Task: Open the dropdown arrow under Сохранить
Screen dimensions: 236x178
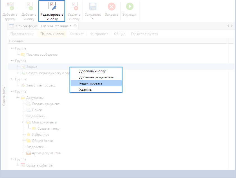Action: click(93, 19)
